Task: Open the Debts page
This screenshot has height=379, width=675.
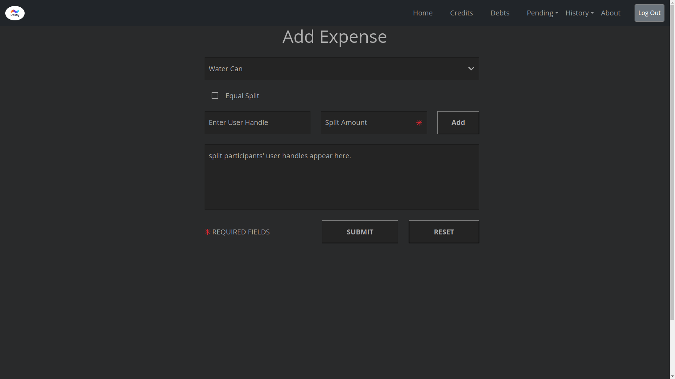Action: (500, 13)
